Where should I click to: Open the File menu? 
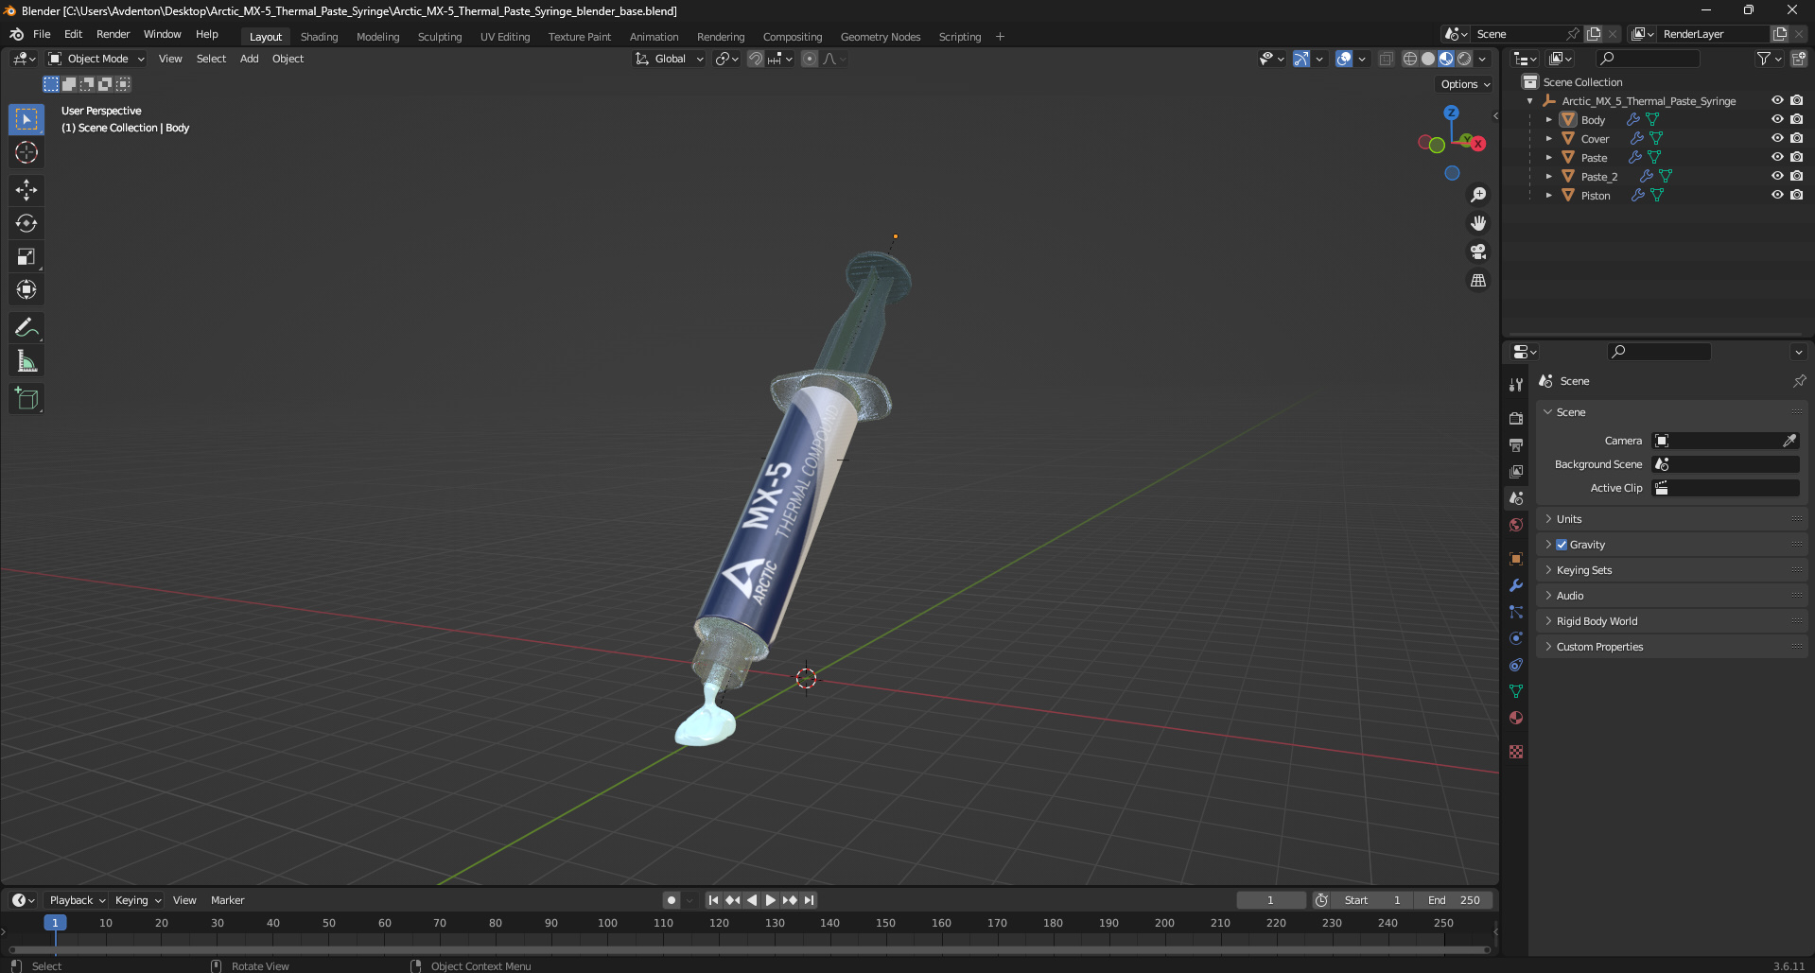tap(42, 34)
